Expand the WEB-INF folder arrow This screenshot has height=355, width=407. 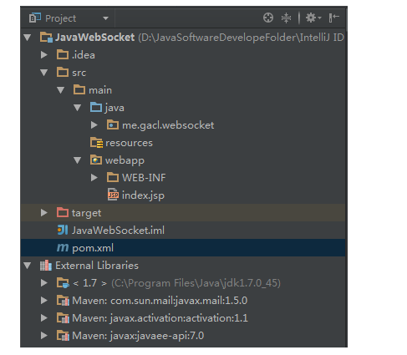(94, 178)
